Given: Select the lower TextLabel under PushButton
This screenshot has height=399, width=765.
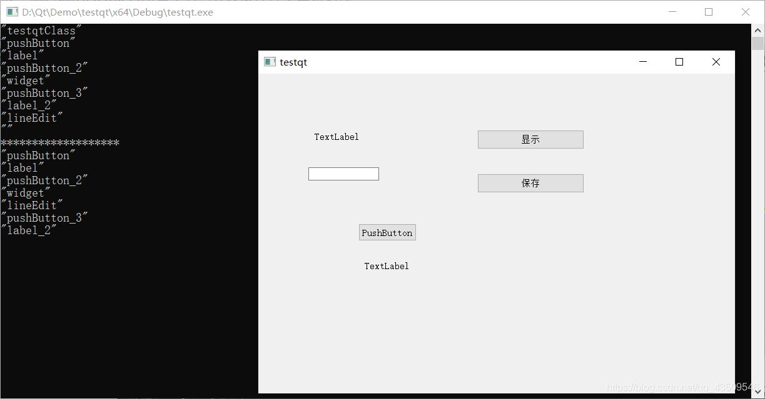Looking at the screenshot, I should click(386, 265).
